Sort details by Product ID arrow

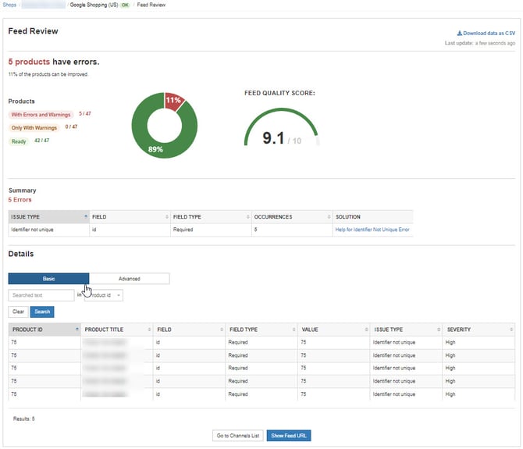tap(77, 330)
